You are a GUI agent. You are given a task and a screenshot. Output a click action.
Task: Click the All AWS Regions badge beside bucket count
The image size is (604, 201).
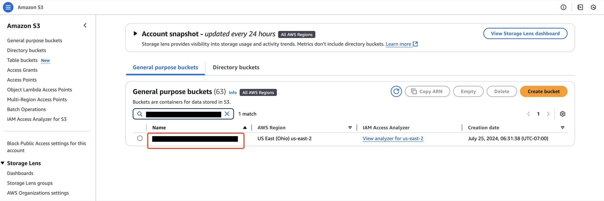pyautogui.click(x=258, y=92)
